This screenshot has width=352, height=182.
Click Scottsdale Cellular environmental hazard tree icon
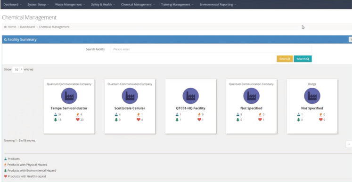(x=116, y=120)
